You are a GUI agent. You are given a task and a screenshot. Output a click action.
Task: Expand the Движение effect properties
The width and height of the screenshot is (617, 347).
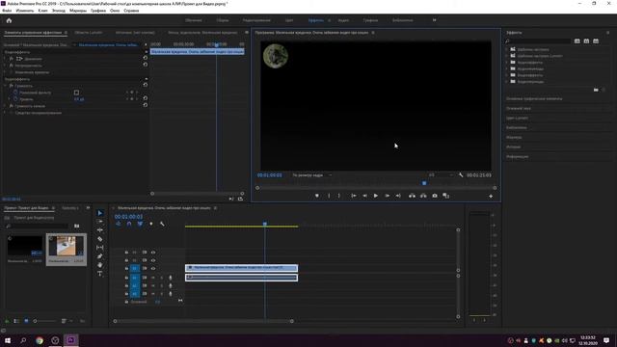[x=5, y=59]
